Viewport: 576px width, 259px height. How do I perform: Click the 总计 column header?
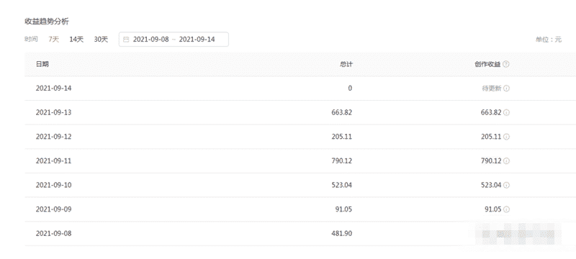tap(346, 64)
